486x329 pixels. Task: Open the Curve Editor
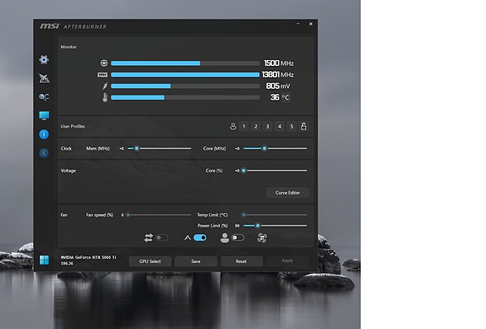(287, 193)
